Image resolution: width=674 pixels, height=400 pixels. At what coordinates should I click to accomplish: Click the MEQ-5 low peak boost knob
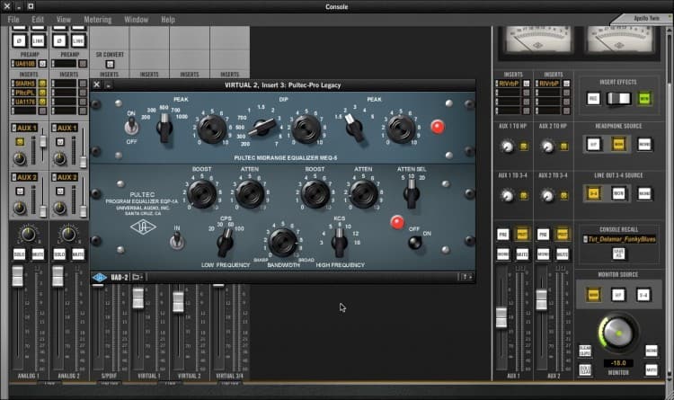point(211,129)
